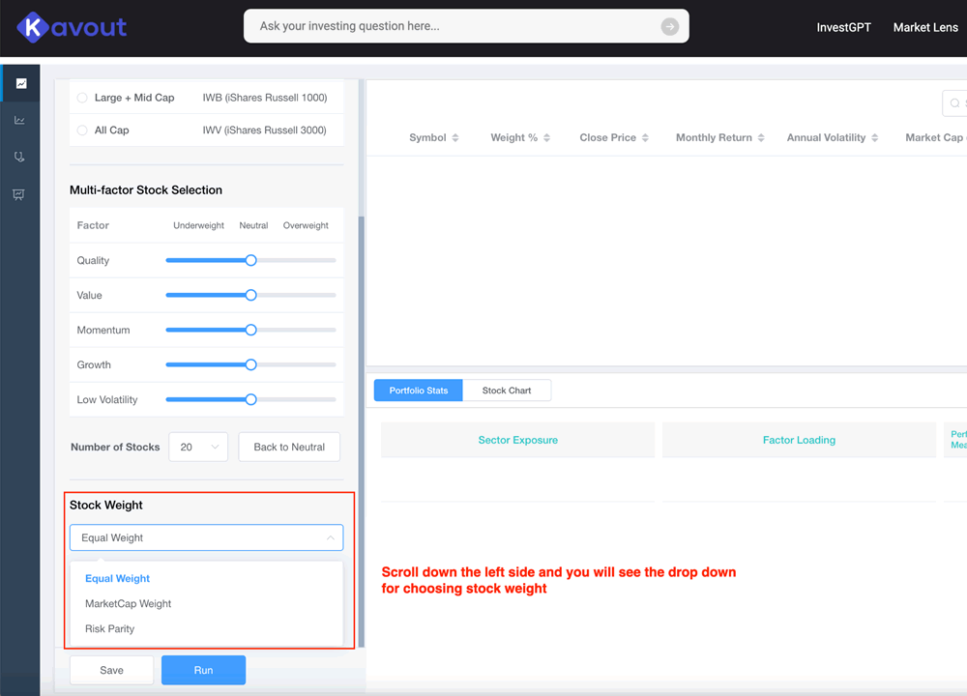
Task: Click the investing question input field
Action: point(454,27)
